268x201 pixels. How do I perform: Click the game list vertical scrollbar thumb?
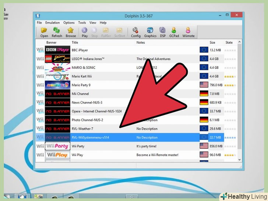pos(239,97)
